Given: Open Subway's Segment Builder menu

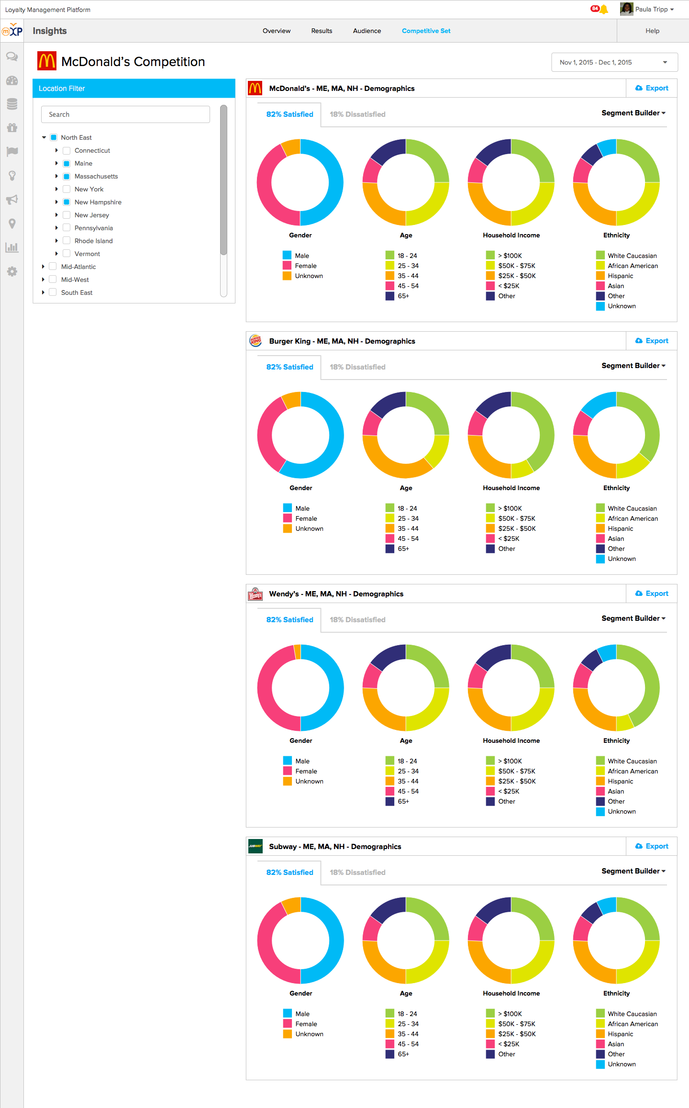Looking at the screenshot, I should (x=633, y=871).
